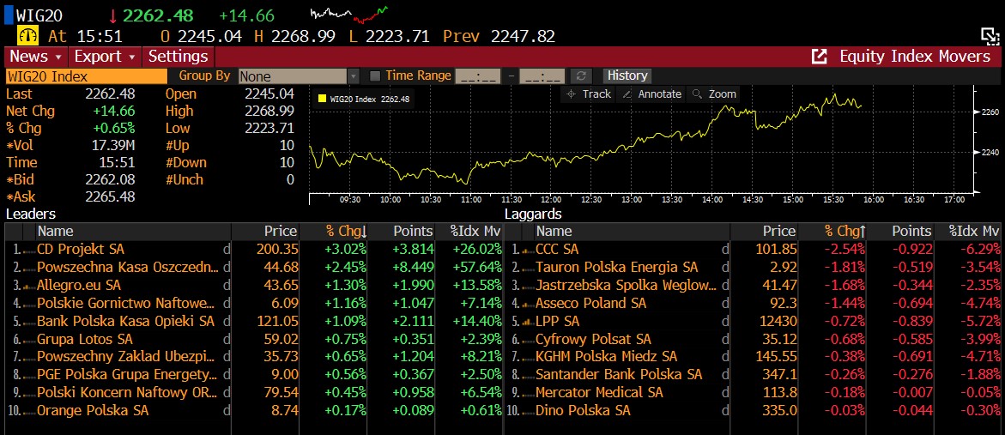
Task: Click the yellow WIG20 Index legend swatch
Action: 322,100
